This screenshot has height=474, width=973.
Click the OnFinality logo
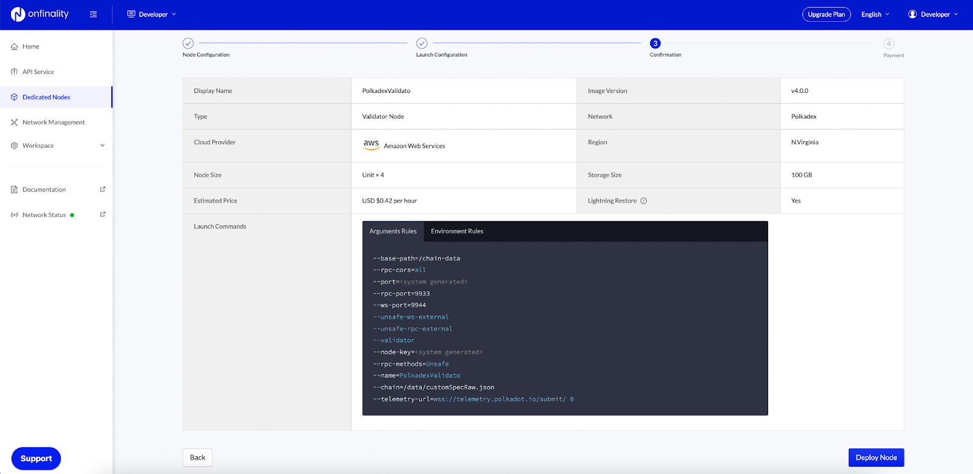(x=40, y=14)
